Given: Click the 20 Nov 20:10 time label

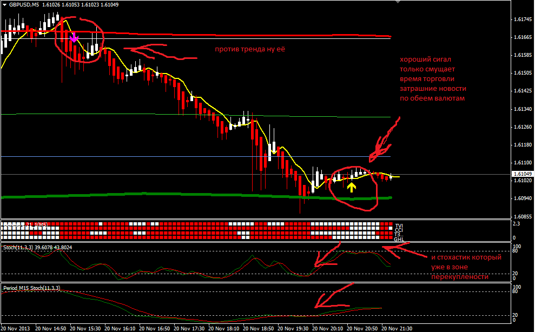Looking at the screenshot, I should 328,329.
